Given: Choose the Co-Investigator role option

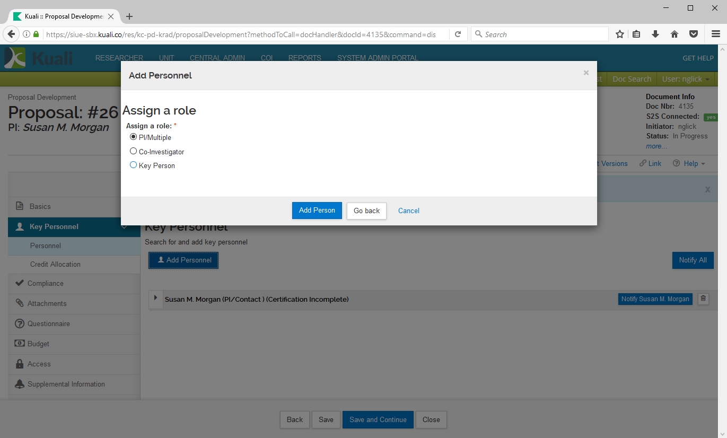Looking at the screenshot, I should click(134, 151).
